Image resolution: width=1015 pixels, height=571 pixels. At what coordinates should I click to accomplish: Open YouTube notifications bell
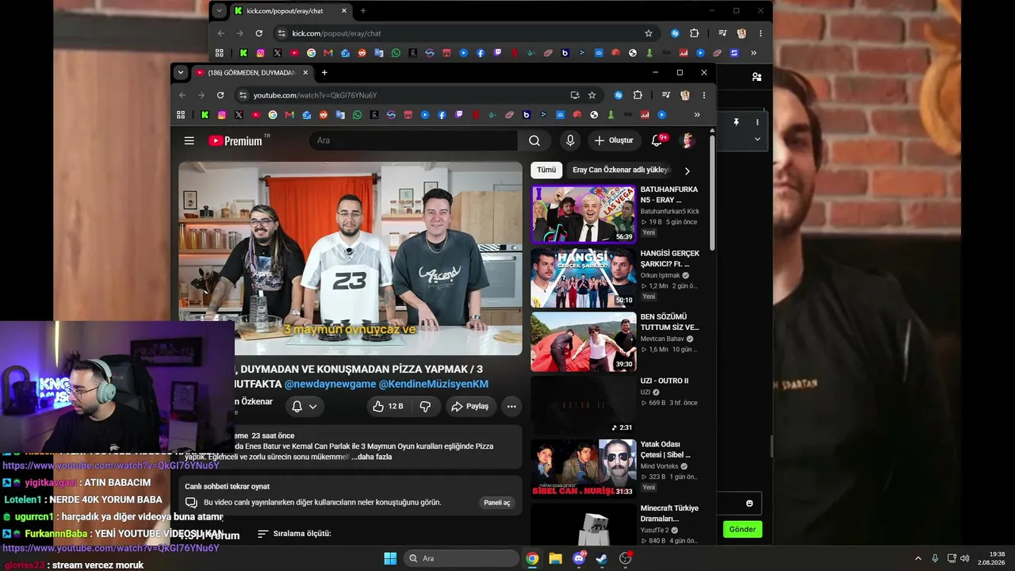657,140
